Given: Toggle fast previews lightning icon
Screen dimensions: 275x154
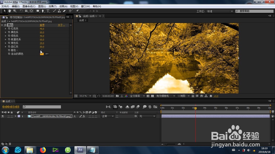Looking at the screenshot, I should [197, 96].
